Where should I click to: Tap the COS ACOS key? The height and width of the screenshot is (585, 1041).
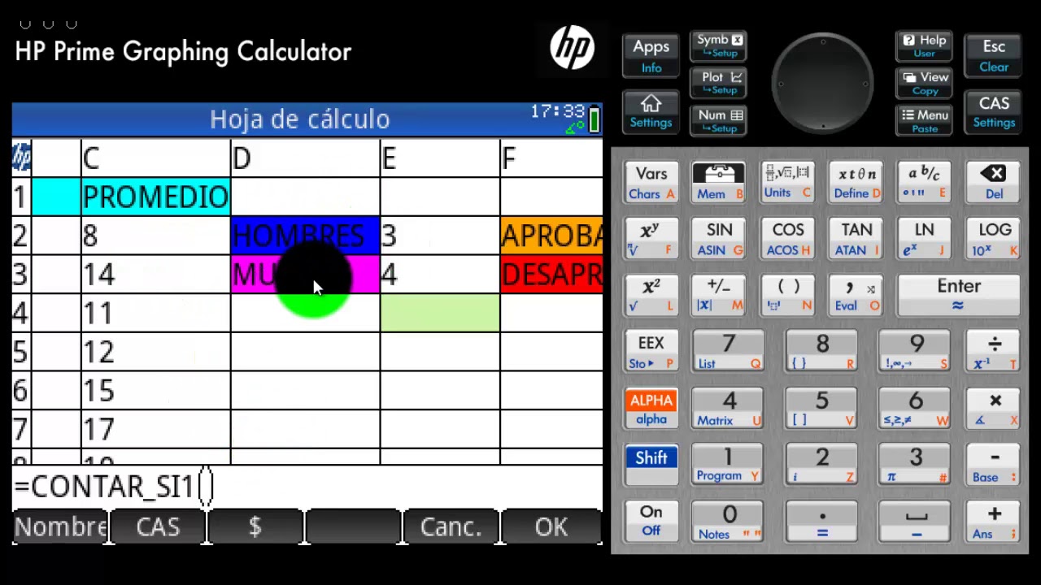coord(787,239)
